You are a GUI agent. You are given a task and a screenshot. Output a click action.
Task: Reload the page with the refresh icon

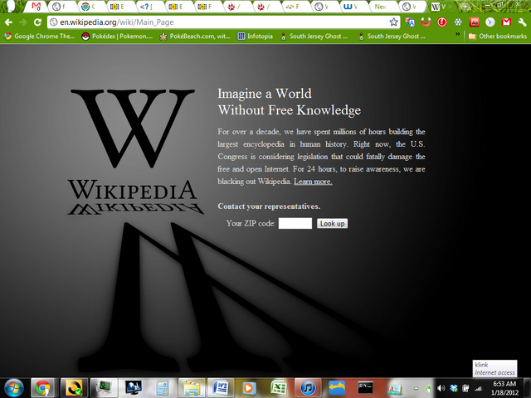pyautogui.click(x=37, y=22)
